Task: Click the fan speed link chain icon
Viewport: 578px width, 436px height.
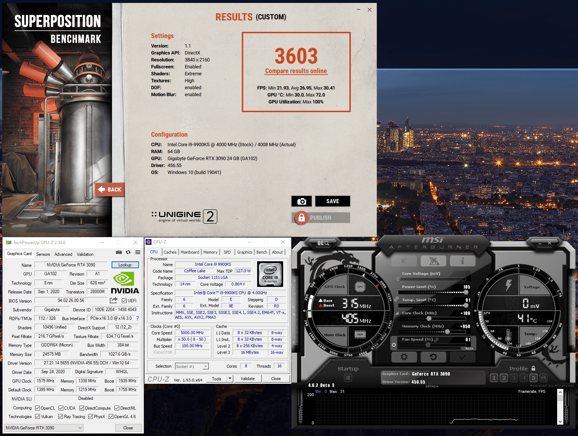Action: (436, 340)
